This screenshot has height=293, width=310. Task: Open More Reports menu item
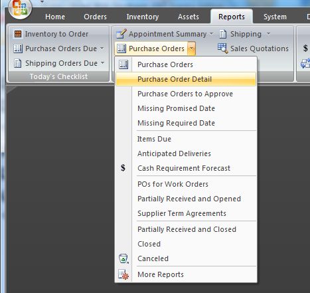click(x=186, y=274)
